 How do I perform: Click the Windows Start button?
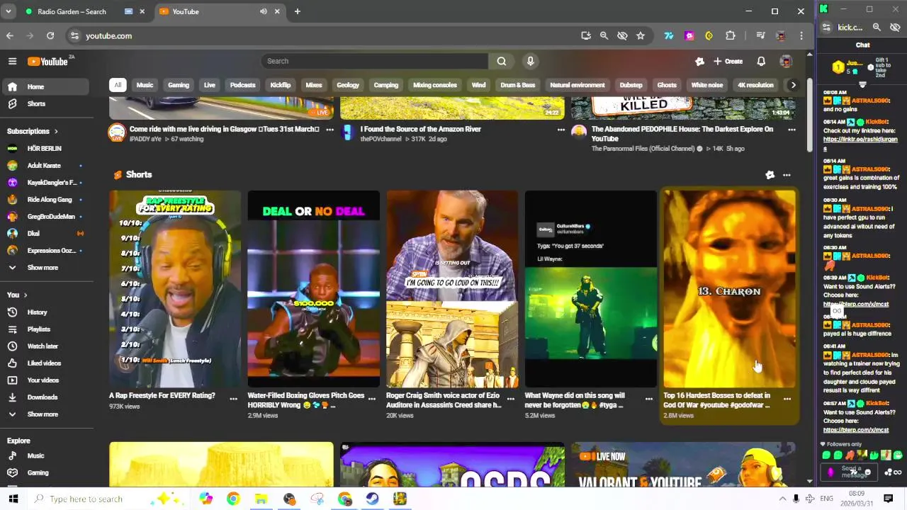[13, 499]
